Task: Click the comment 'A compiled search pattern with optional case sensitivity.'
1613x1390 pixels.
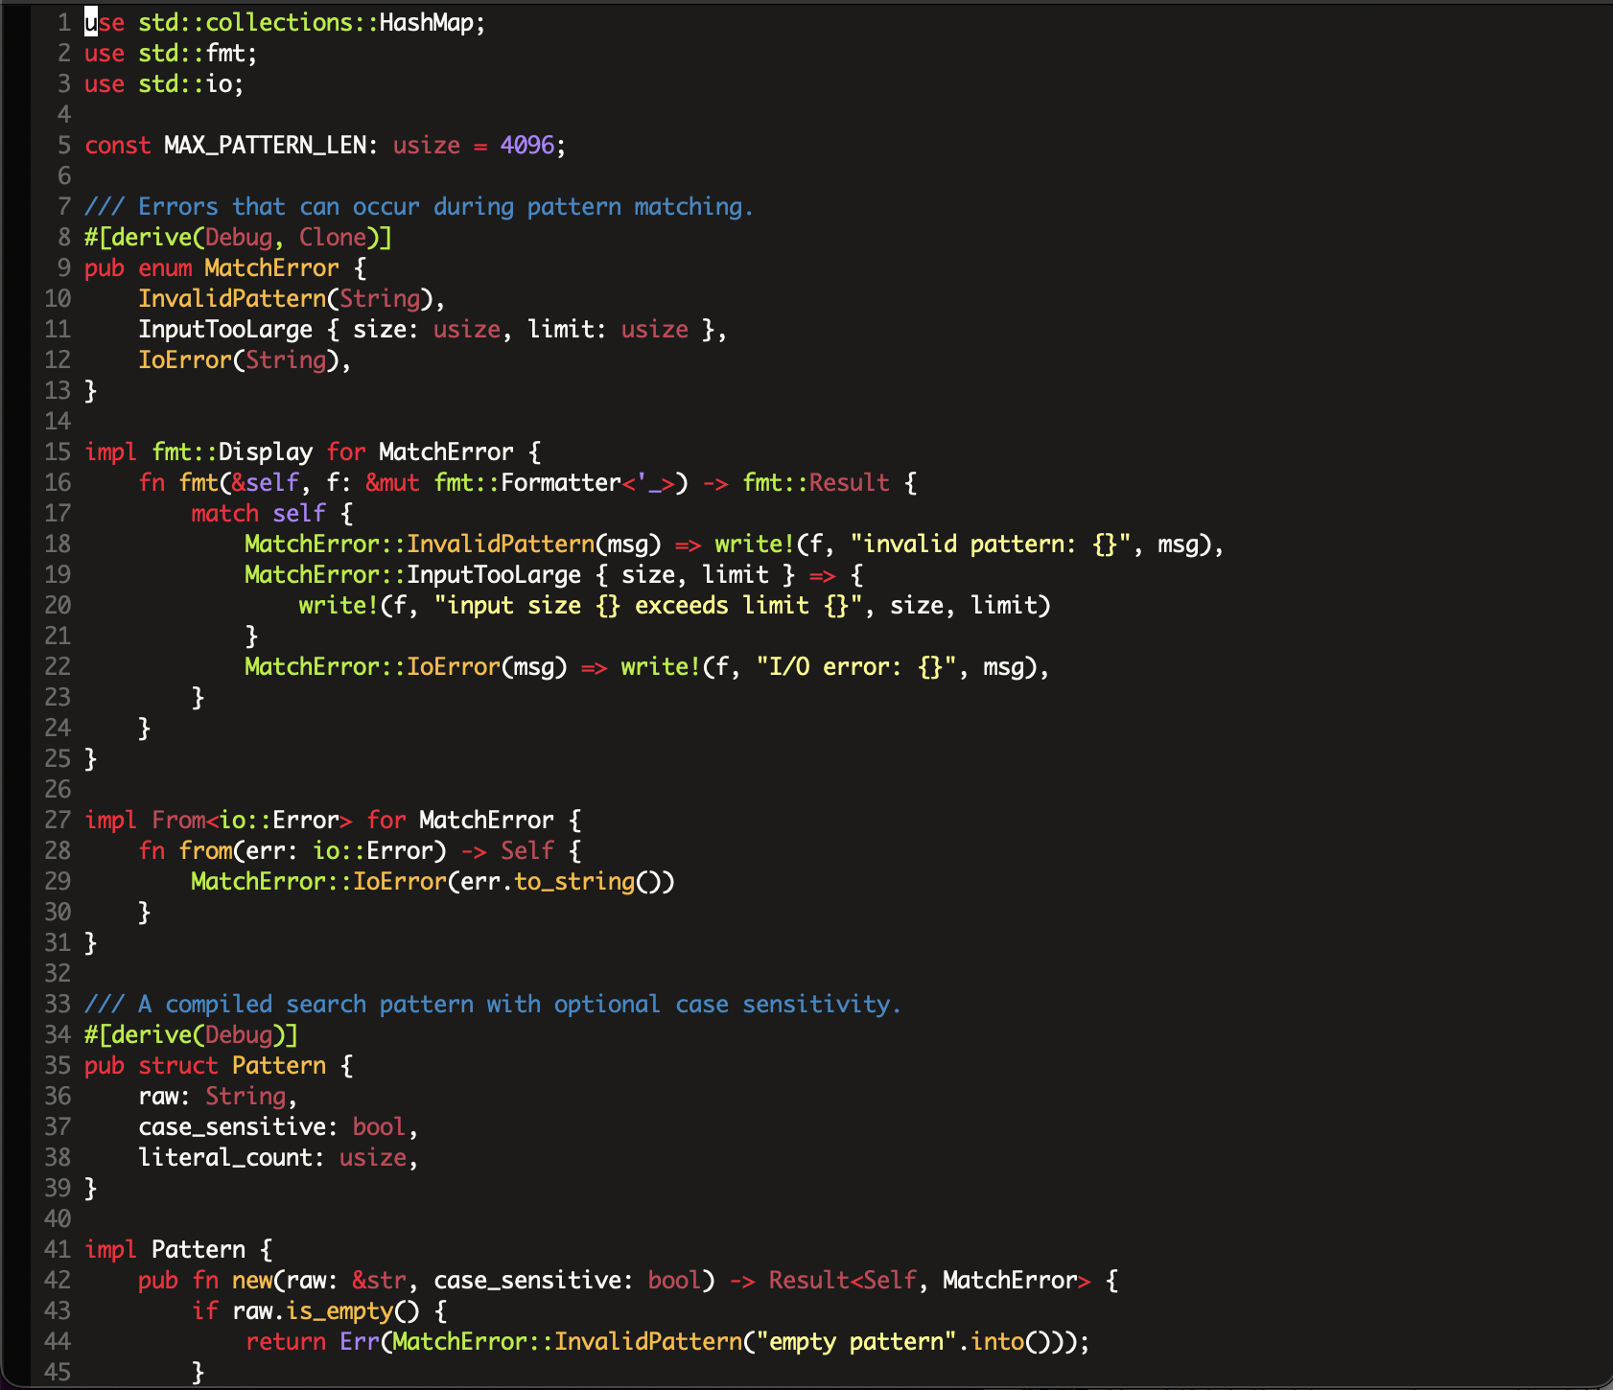Action: coord(520,1004)
